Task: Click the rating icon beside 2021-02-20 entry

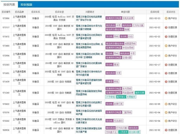Action: (x=166, y=55)
